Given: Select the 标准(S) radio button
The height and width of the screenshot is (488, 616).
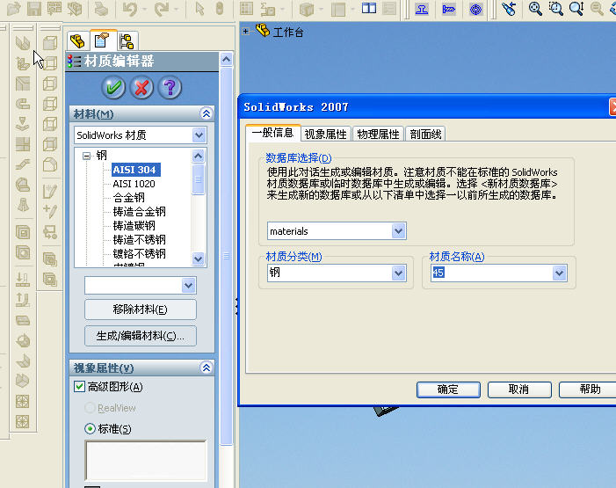Looking at the screenshot, I should point(90,428).
